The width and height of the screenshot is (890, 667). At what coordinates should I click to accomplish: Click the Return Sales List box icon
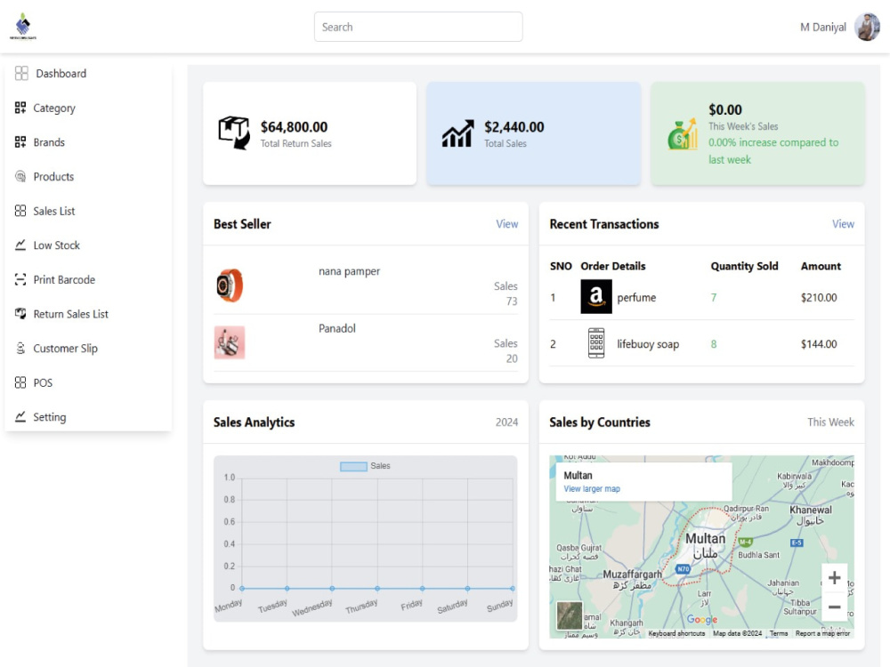click(20, 314)
